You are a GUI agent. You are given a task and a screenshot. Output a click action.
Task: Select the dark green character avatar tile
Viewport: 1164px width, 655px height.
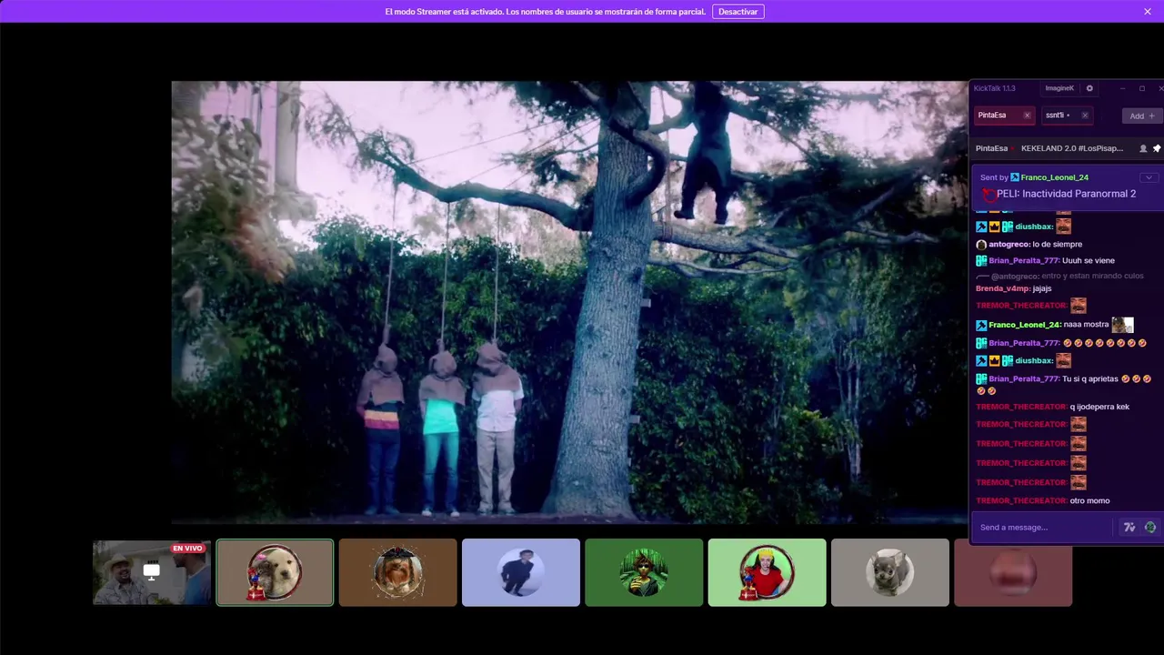tap(644, 572)
